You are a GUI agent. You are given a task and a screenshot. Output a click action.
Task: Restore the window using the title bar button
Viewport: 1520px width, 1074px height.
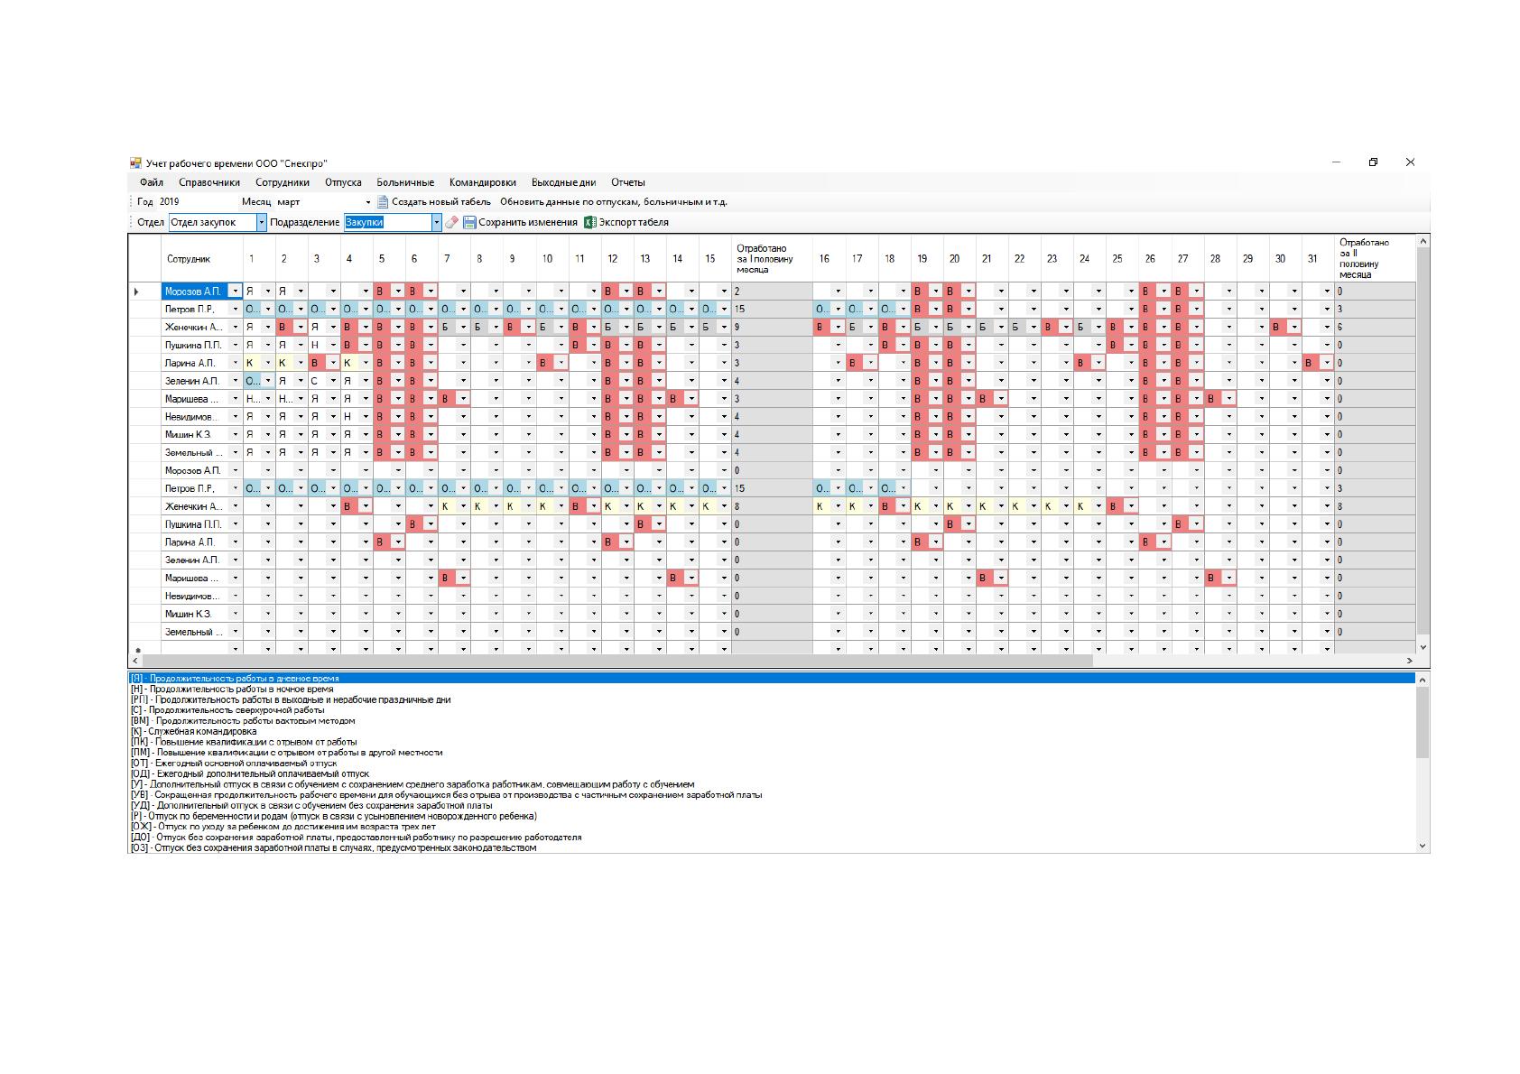pos(1373,162)
